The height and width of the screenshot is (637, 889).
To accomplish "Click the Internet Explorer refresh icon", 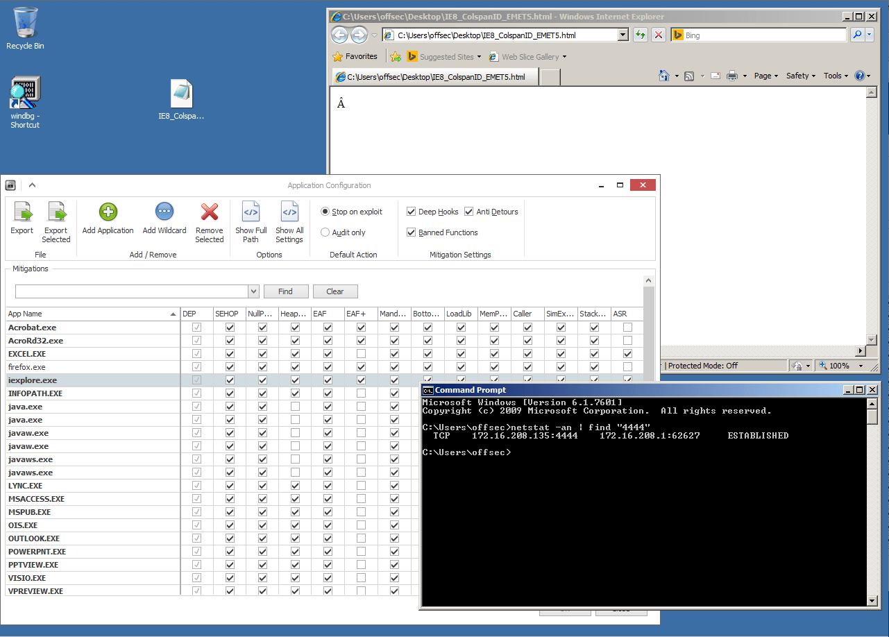I will pyautogui.click(x=640, y=35).
